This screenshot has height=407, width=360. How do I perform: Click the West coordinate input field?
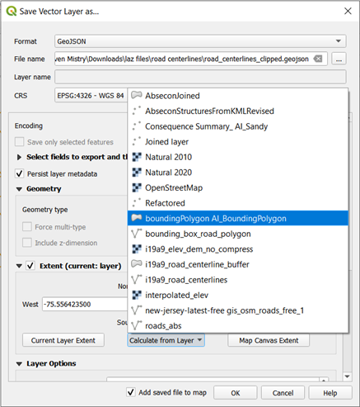tap(85, 304)
